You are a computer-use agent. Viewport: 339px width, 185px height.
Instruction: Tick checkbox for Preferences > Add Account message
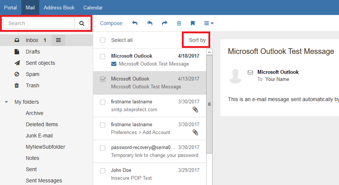point(103,125)
